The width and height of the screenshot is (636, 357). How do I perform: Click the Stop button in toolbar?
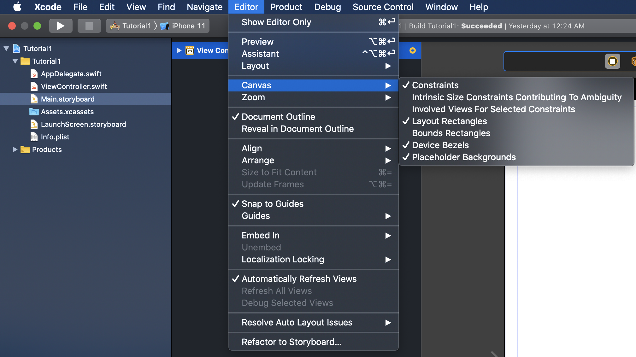89,26
